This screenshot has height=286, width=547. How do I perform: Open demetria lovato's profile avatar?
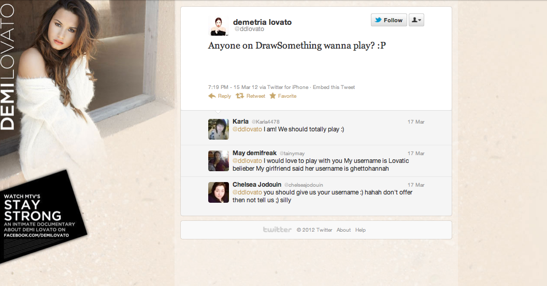tap(219, 26)
